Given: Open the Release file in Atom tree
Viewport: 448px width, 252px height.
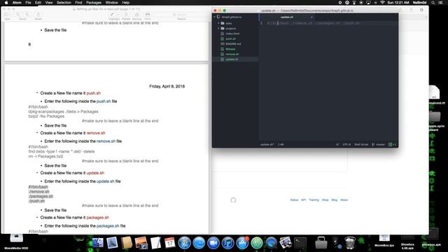Looking at the screenshot, I should point(230,49).
